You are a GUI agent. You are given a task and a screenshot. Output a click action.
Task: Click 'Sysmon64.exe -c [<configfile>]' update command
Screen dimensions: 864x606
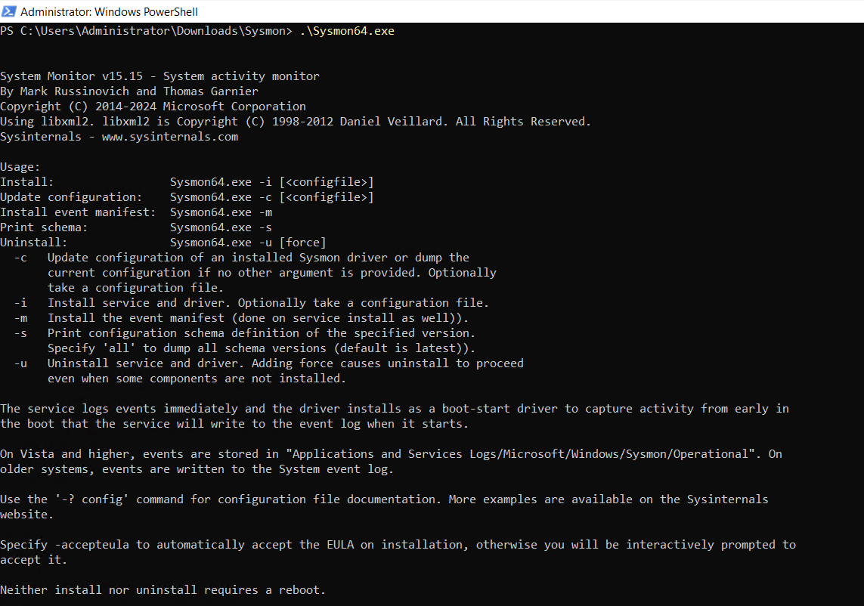tap(271, 197)
